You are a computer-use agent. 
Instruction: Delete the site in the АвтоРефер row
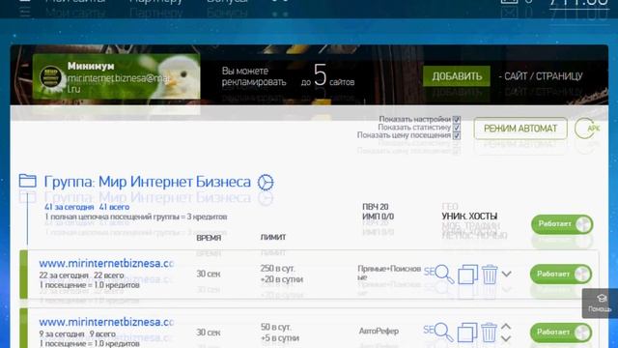[x=489, y=333]
